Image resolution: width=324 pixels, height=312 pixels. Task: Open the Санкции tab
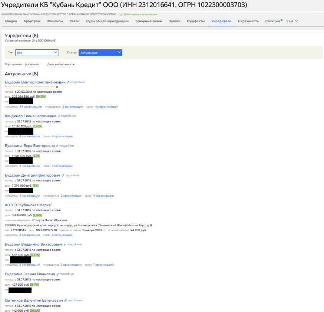pyautogui.click(x=272, y=22)
